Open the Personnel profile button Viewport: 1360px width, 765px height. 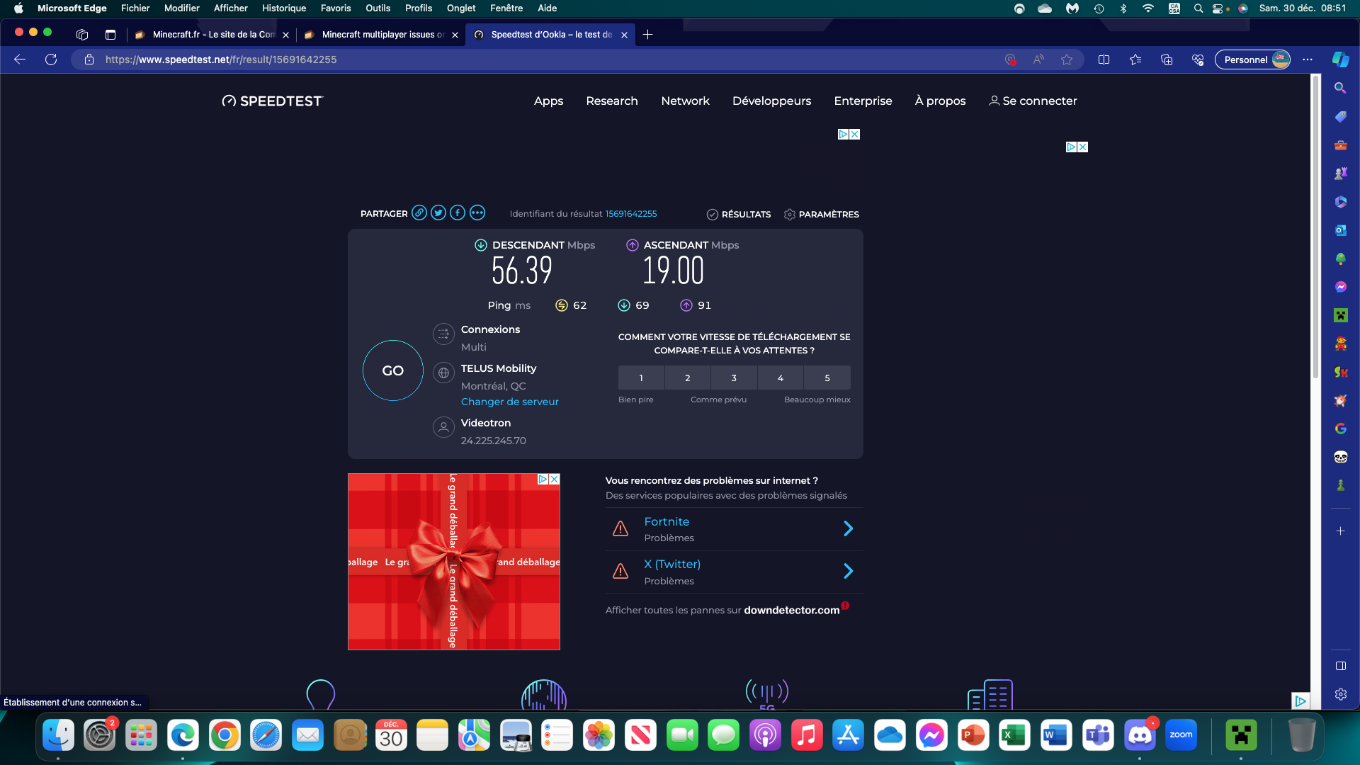click(1253, 59)
